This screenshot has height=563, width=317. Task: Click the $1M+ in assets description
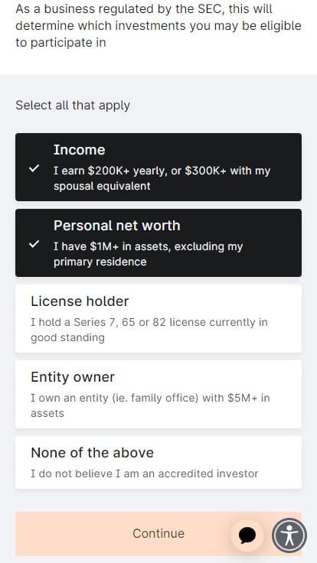148,254
